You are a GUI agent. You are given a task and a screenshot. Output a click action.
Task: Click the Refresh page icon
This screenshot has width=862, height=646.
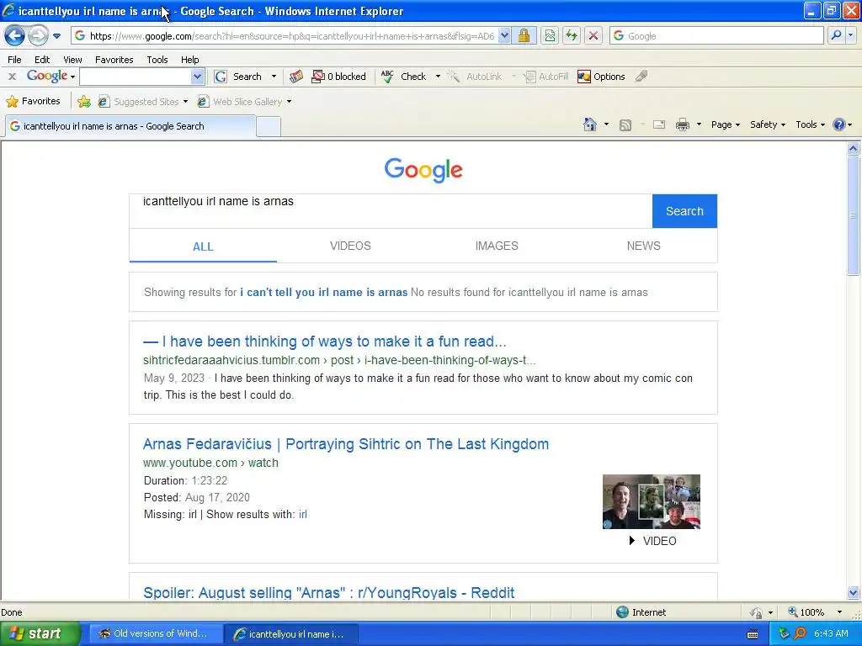pos(572,36)
